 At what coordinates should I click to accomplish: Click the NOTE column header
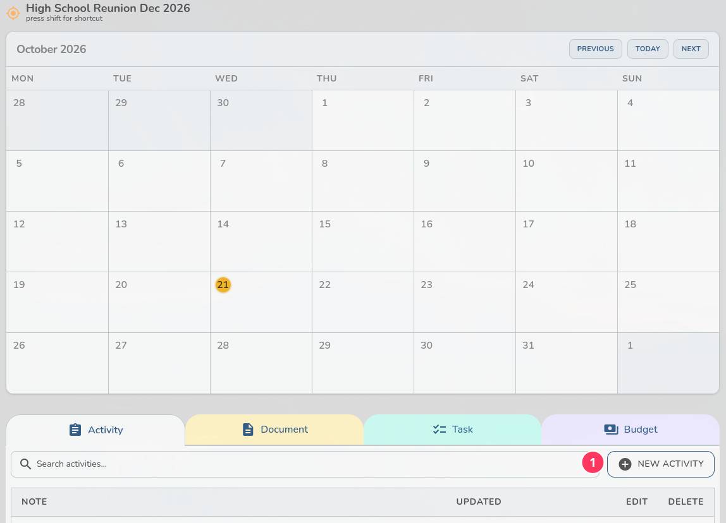click(x=34, y=502)
